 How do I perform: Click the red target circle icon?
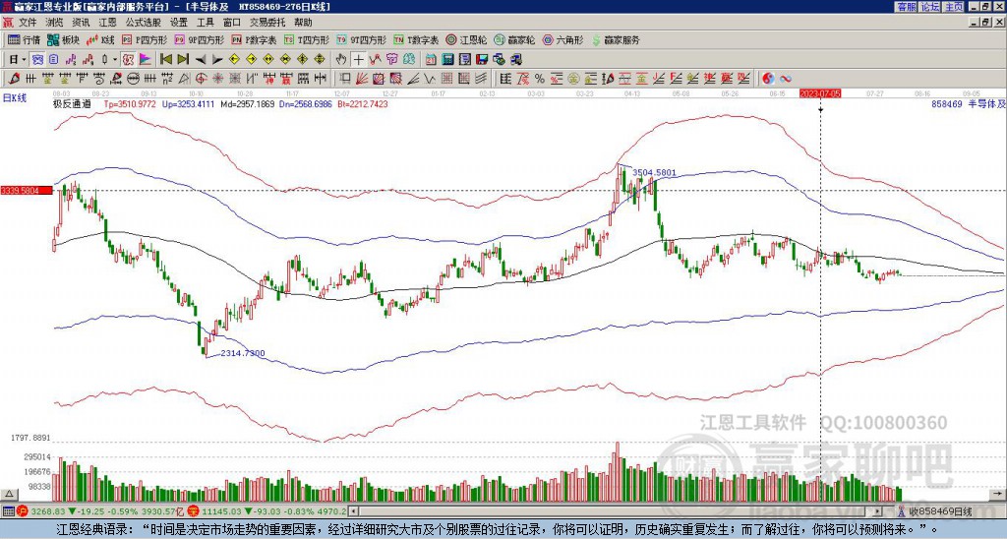(201, 79)
